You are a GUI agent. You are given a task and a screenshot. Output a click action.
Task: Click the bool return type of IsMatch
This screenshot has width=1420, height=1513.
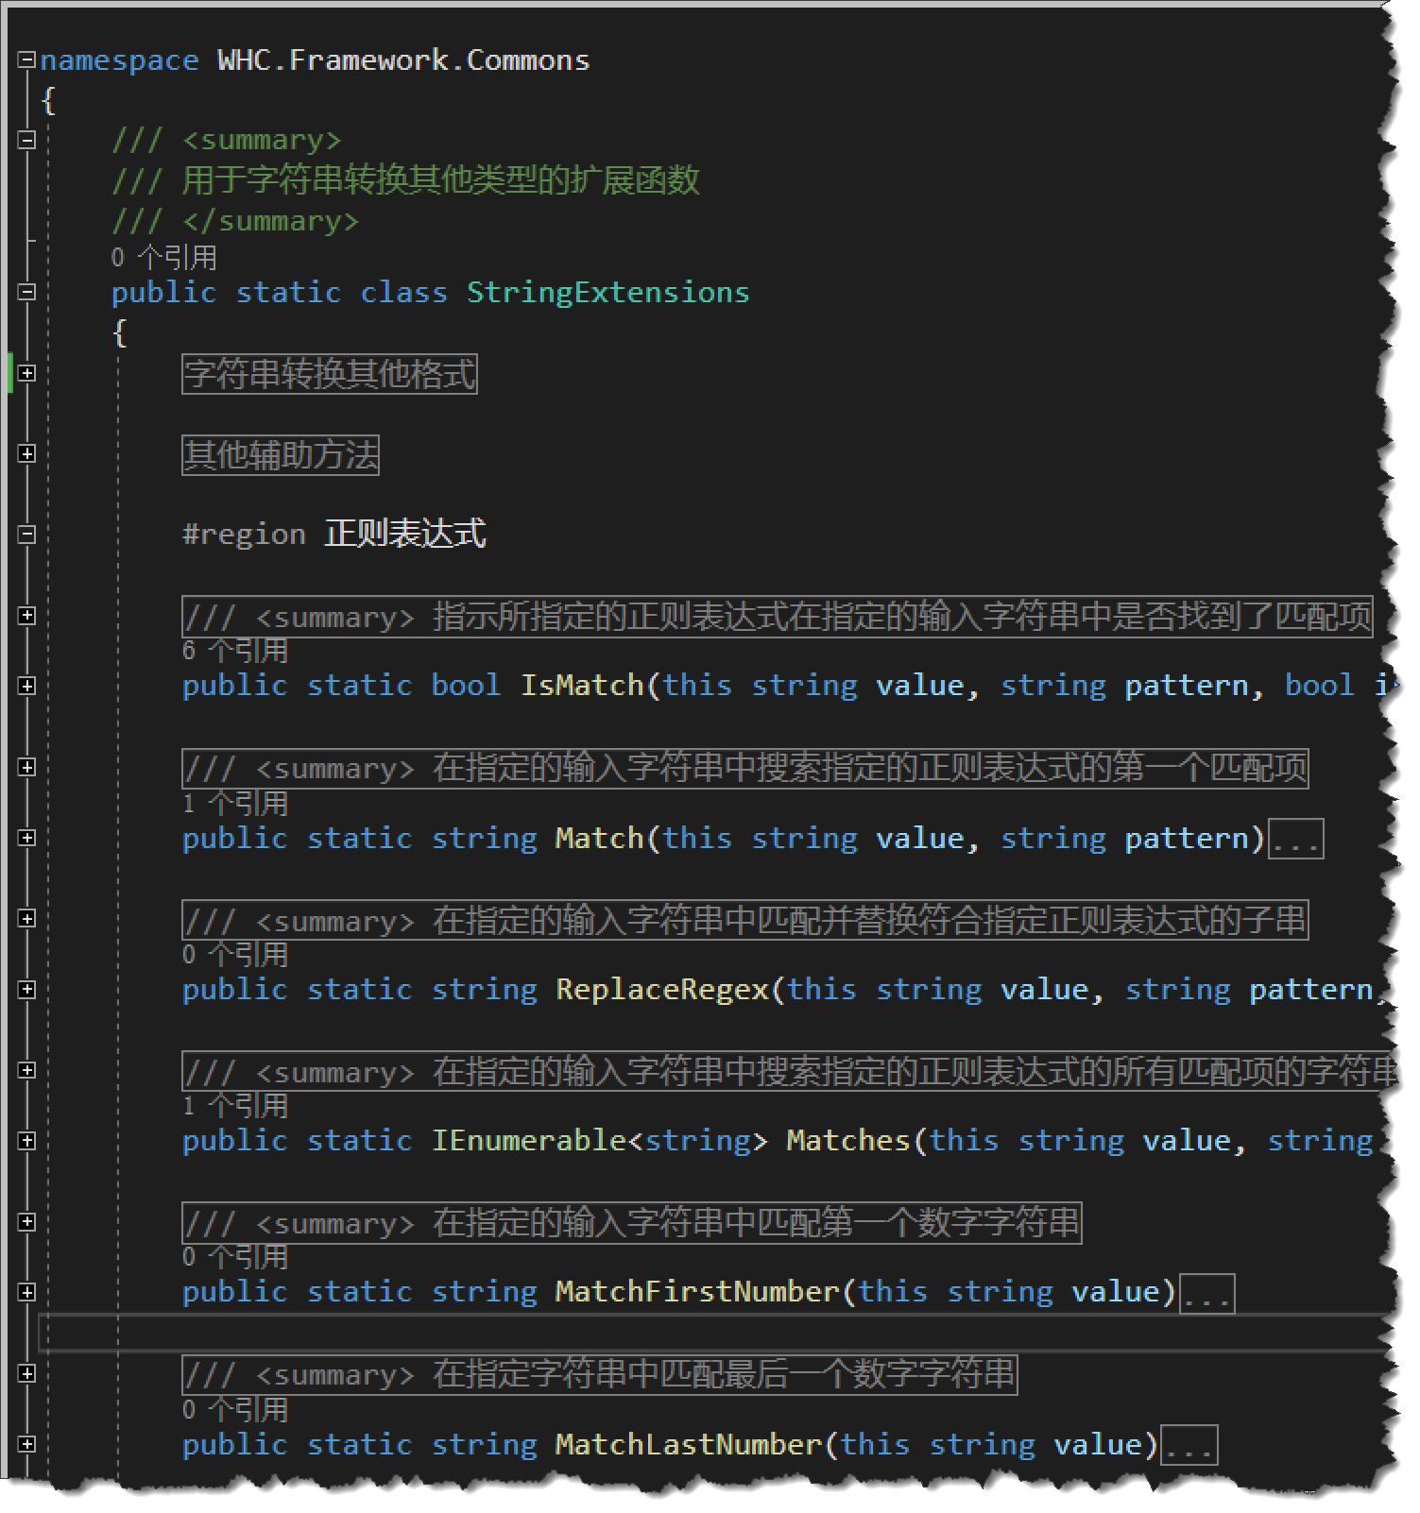pos(466,686)
